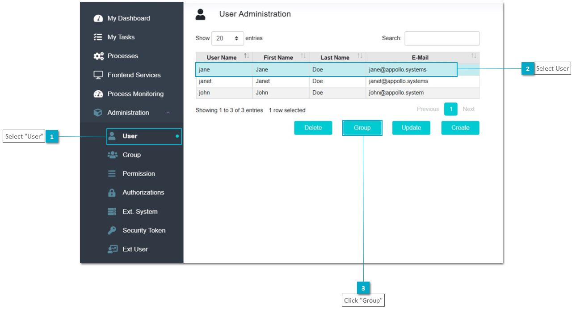576x312 pixels.
Task: Select pagination page 1
Action: 451,109
